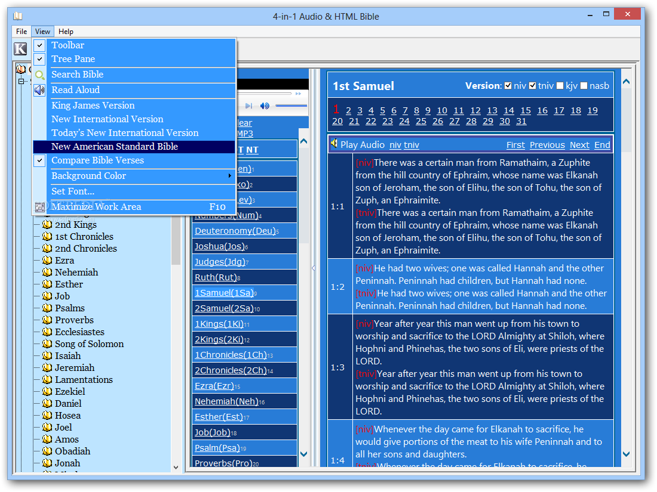Click the media player skip-next button
This screenshot has width=657, height=492.
tap(248, 106)
